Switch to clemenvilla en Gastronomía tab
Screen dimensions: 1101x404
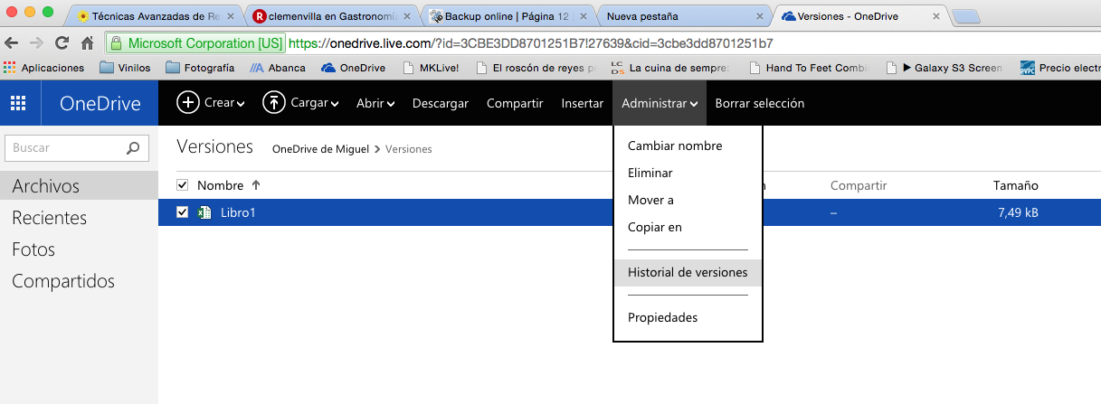[334, 15]
